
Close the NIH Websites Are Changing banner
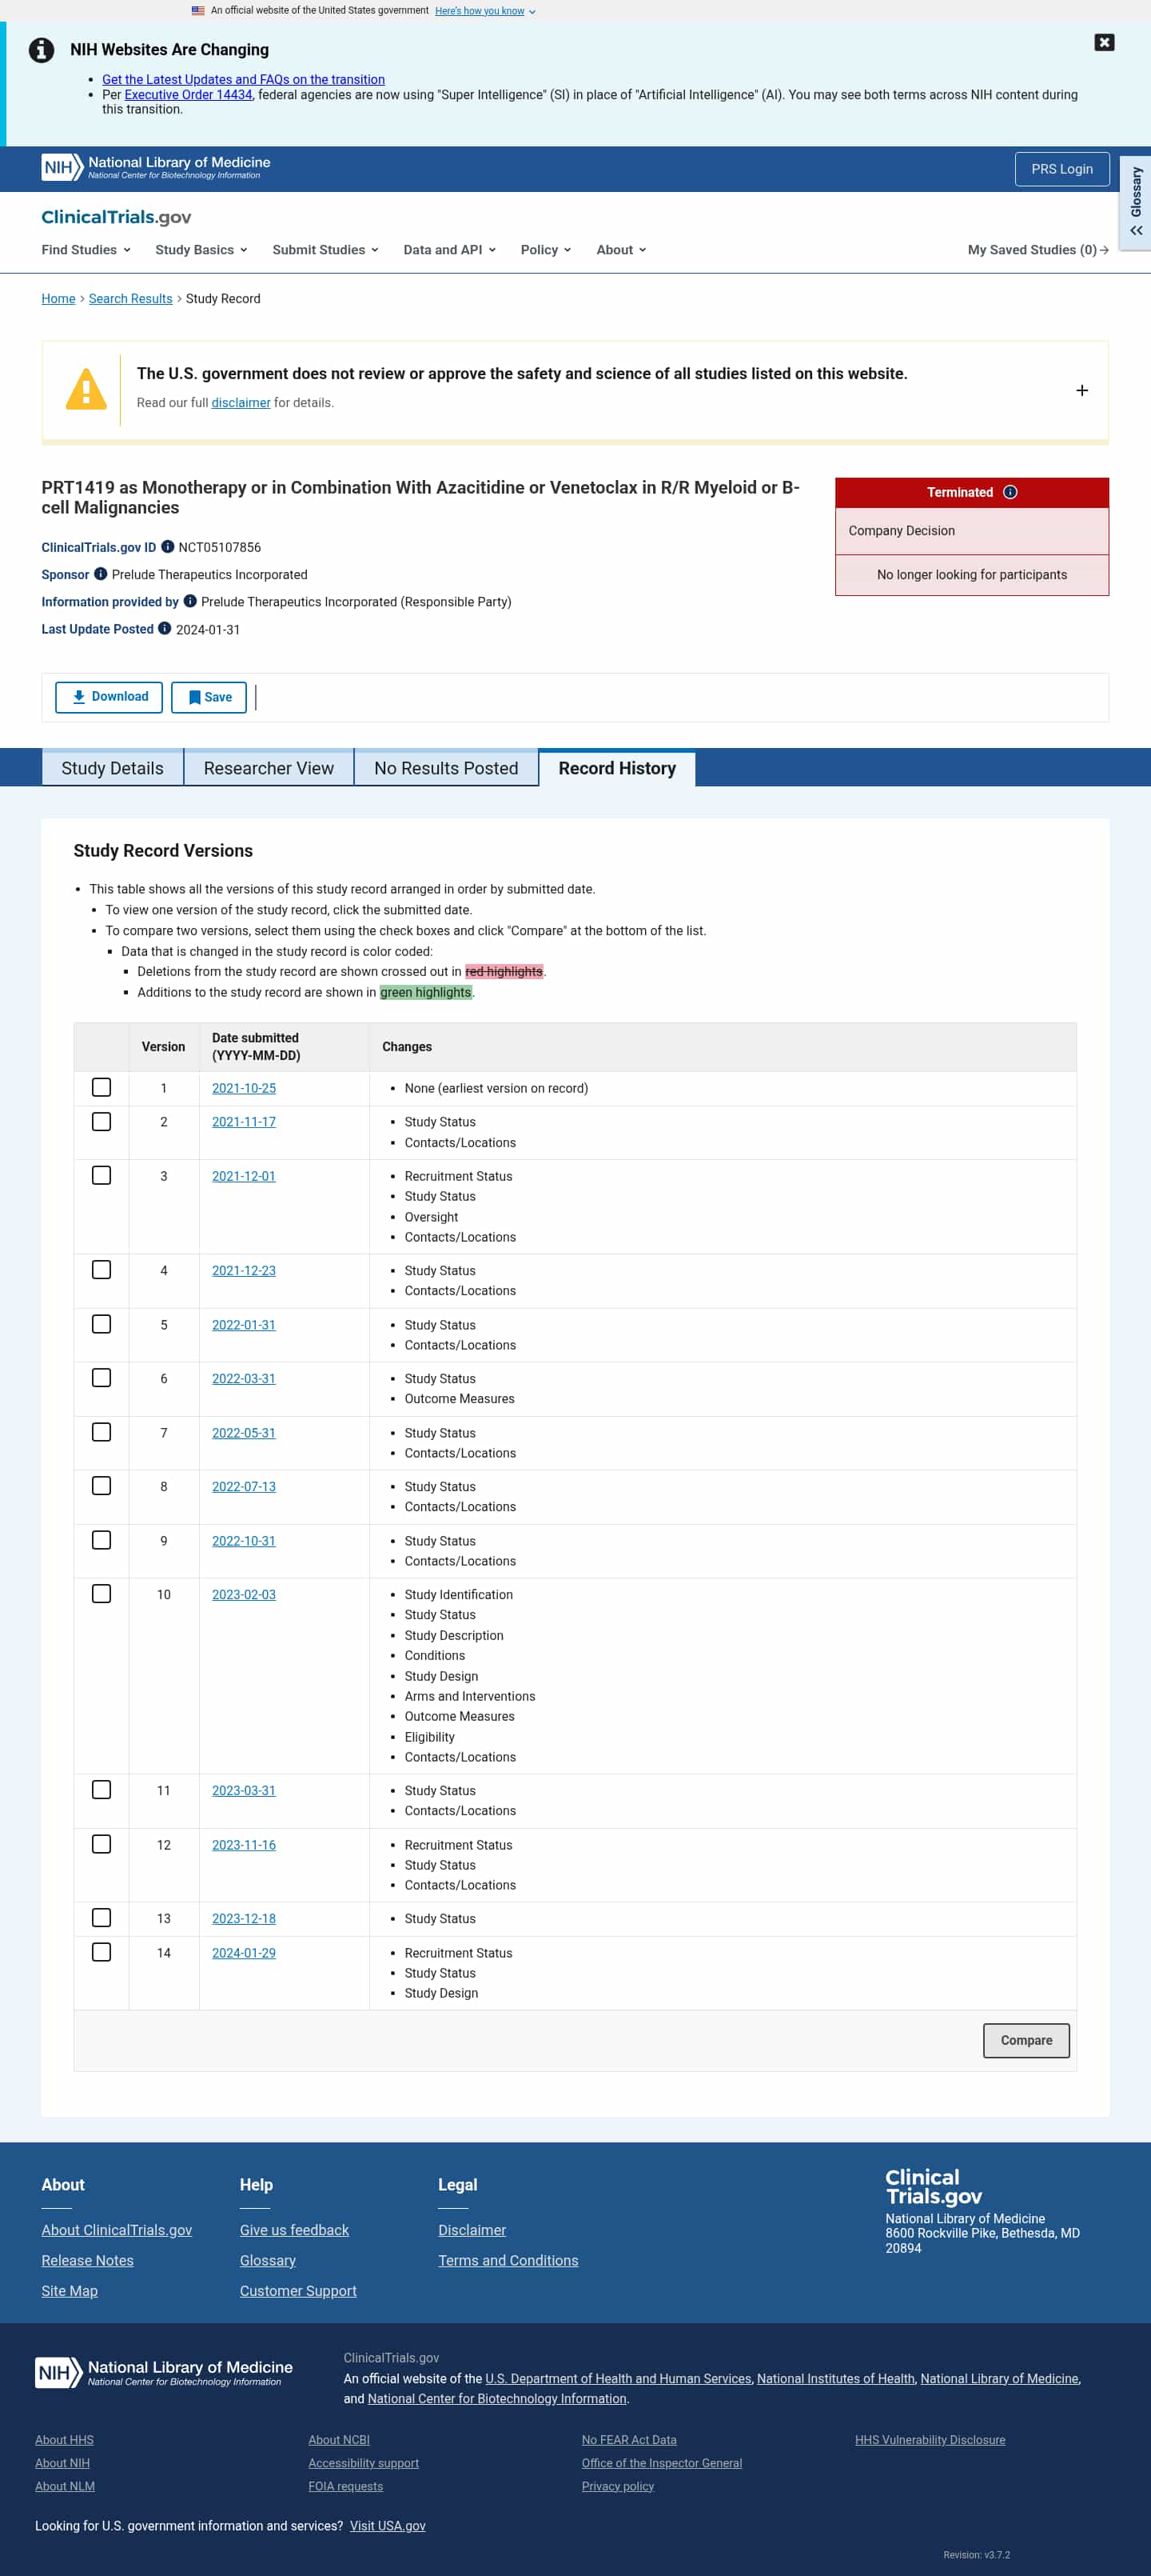1104,42
